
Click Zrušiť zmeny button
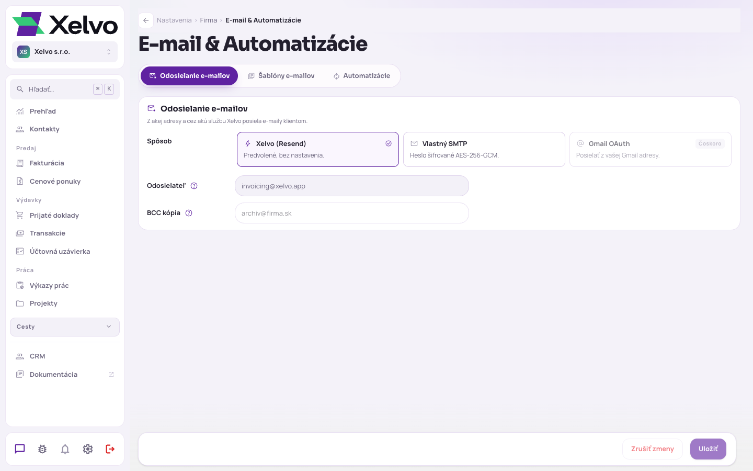653,449
